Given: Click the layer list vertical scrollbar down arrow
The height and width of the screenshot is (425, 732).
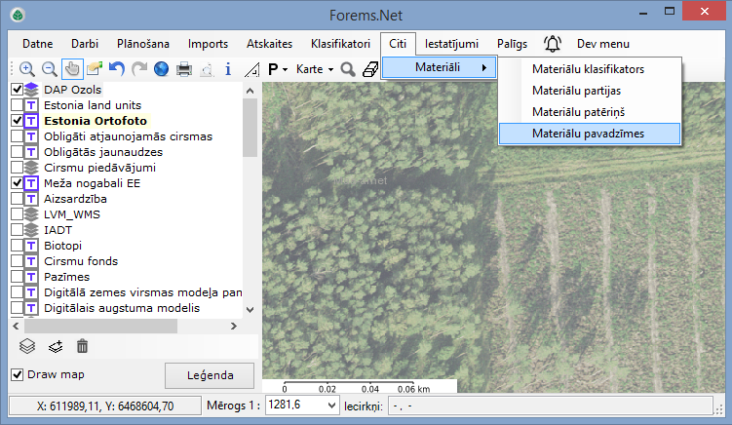Looking at the screenshot, I should [x=250, y=308].
